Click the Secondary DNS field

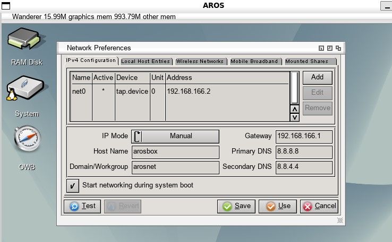pos(304,167)
